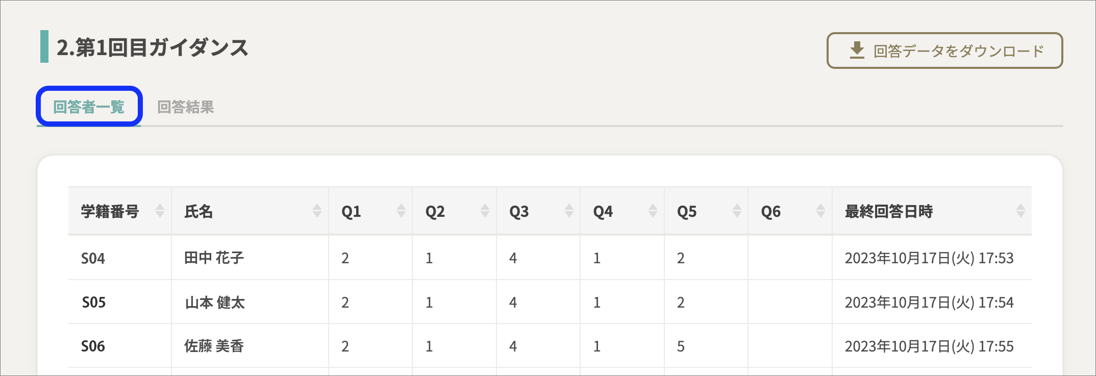Switch to 回答結果 tab
The image size is (1096, 376).
point(185,107)
